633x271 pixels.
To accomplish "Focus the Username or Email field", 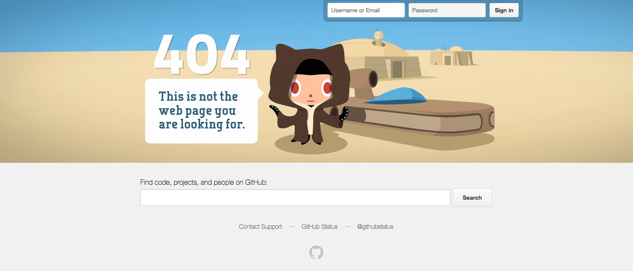I will 366,10.
